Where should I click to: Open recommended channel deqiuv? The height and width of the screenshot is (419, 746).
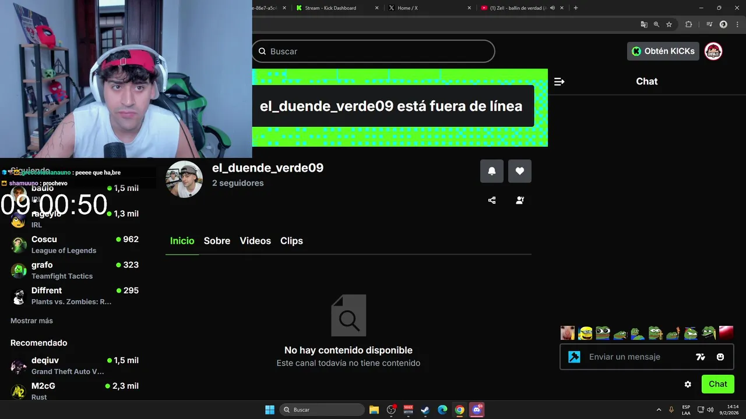(x=75, y=365)
